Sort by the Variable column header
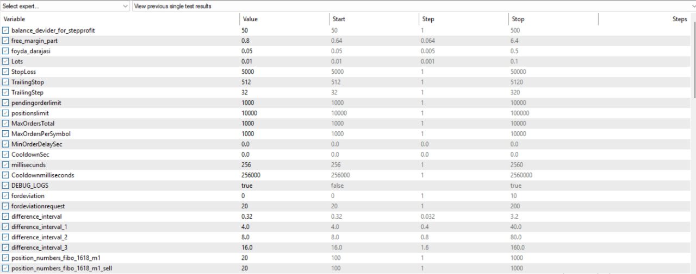696x274 pixels. (120, 19)
